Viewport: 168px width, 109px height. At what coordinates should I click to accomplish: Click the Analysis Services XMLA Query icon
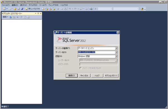tap(53, 9)
